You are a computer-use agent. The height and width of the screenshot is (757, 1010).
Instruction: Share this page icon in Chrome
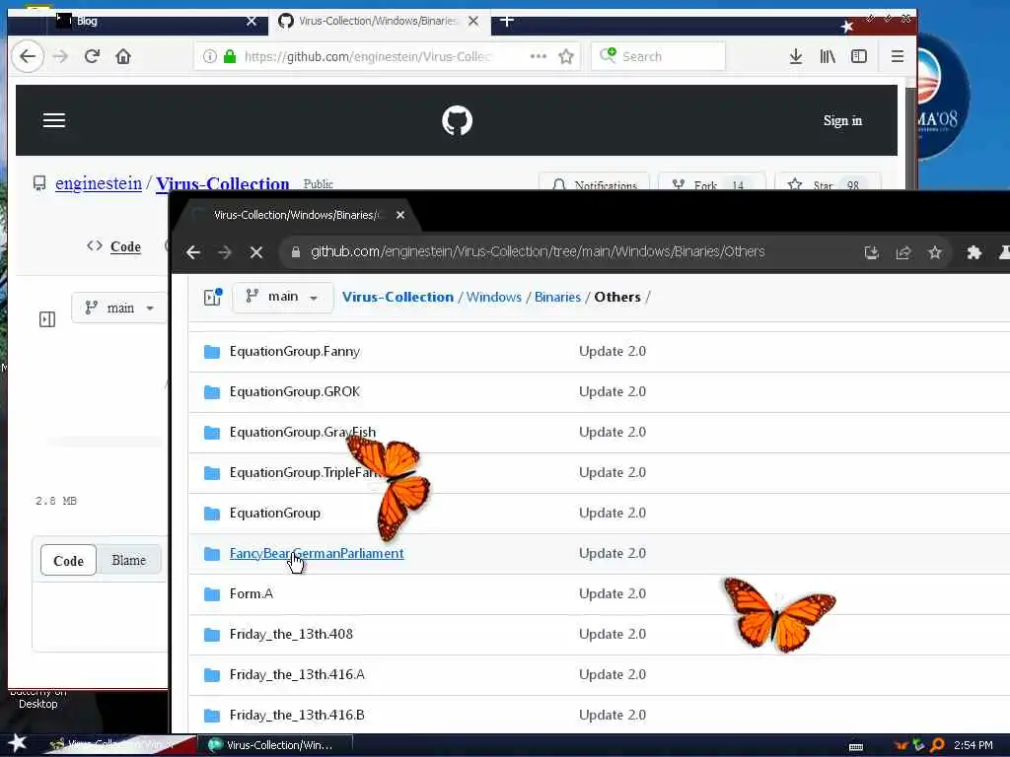coord(903,252)
